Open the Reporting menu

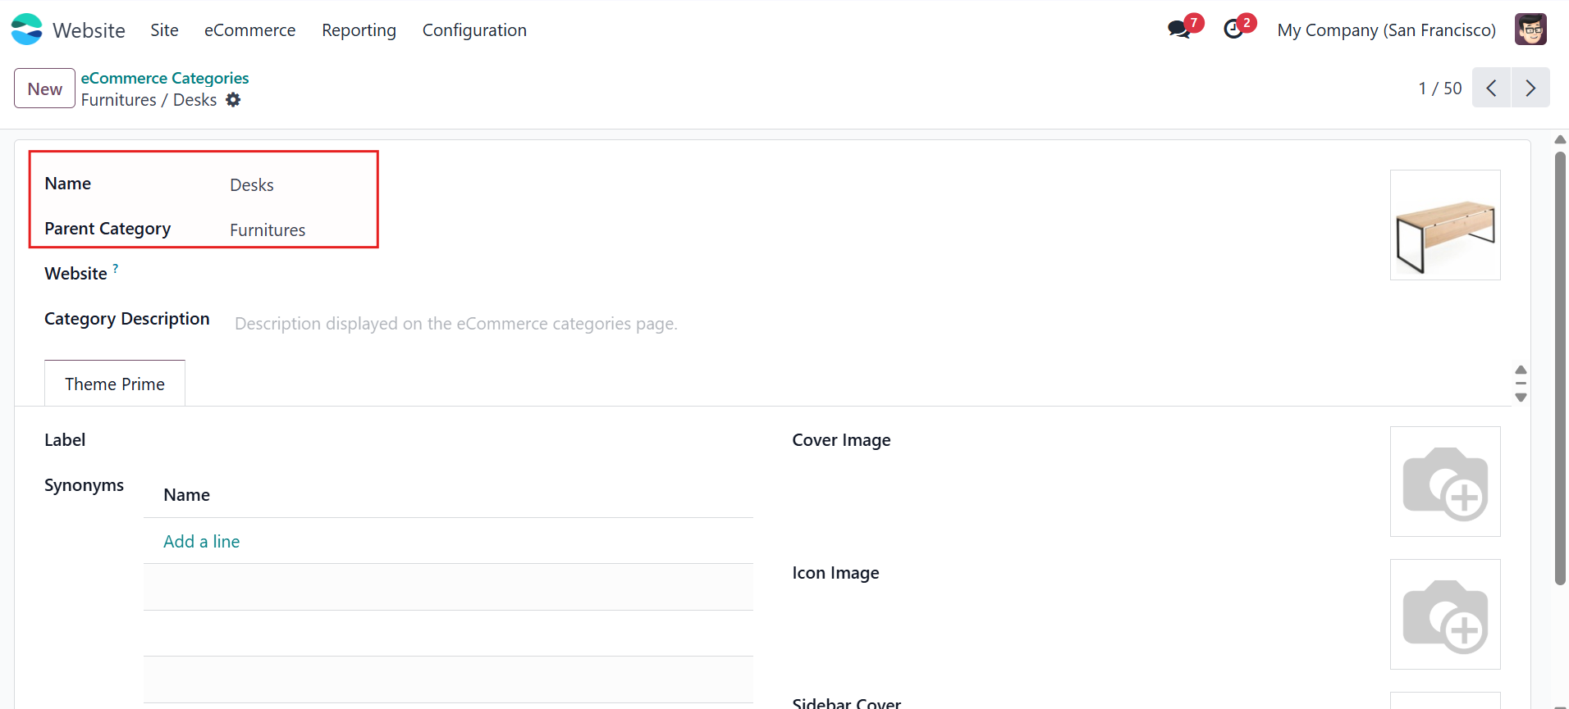359,30
